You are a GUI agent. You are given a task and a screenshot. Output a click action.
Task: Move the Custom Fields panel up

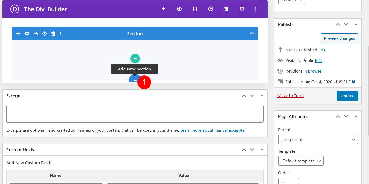point(244,150)
